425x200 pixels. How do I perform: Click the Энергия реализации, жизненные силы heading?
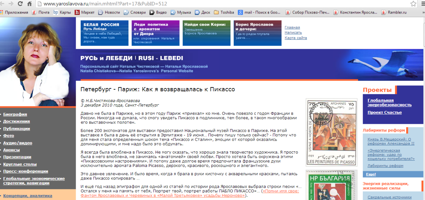385,186
